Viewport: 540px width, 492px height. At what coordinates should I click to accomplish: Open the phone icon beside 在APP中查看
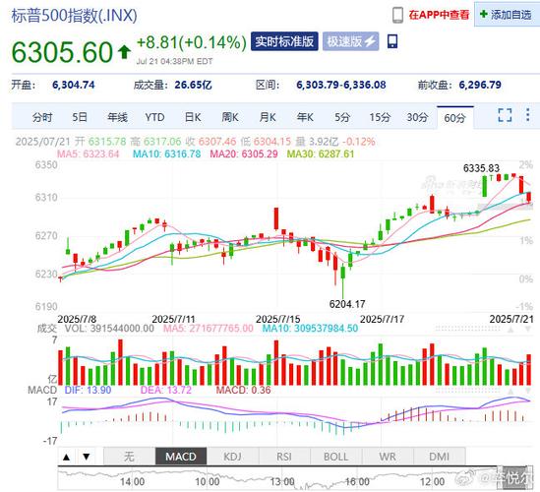[397, 15]
